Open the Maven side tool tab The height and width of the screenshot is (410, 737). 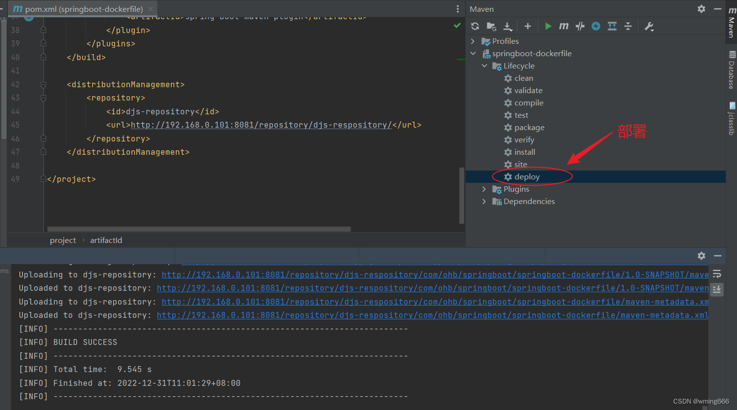click(x=732, y=22)
